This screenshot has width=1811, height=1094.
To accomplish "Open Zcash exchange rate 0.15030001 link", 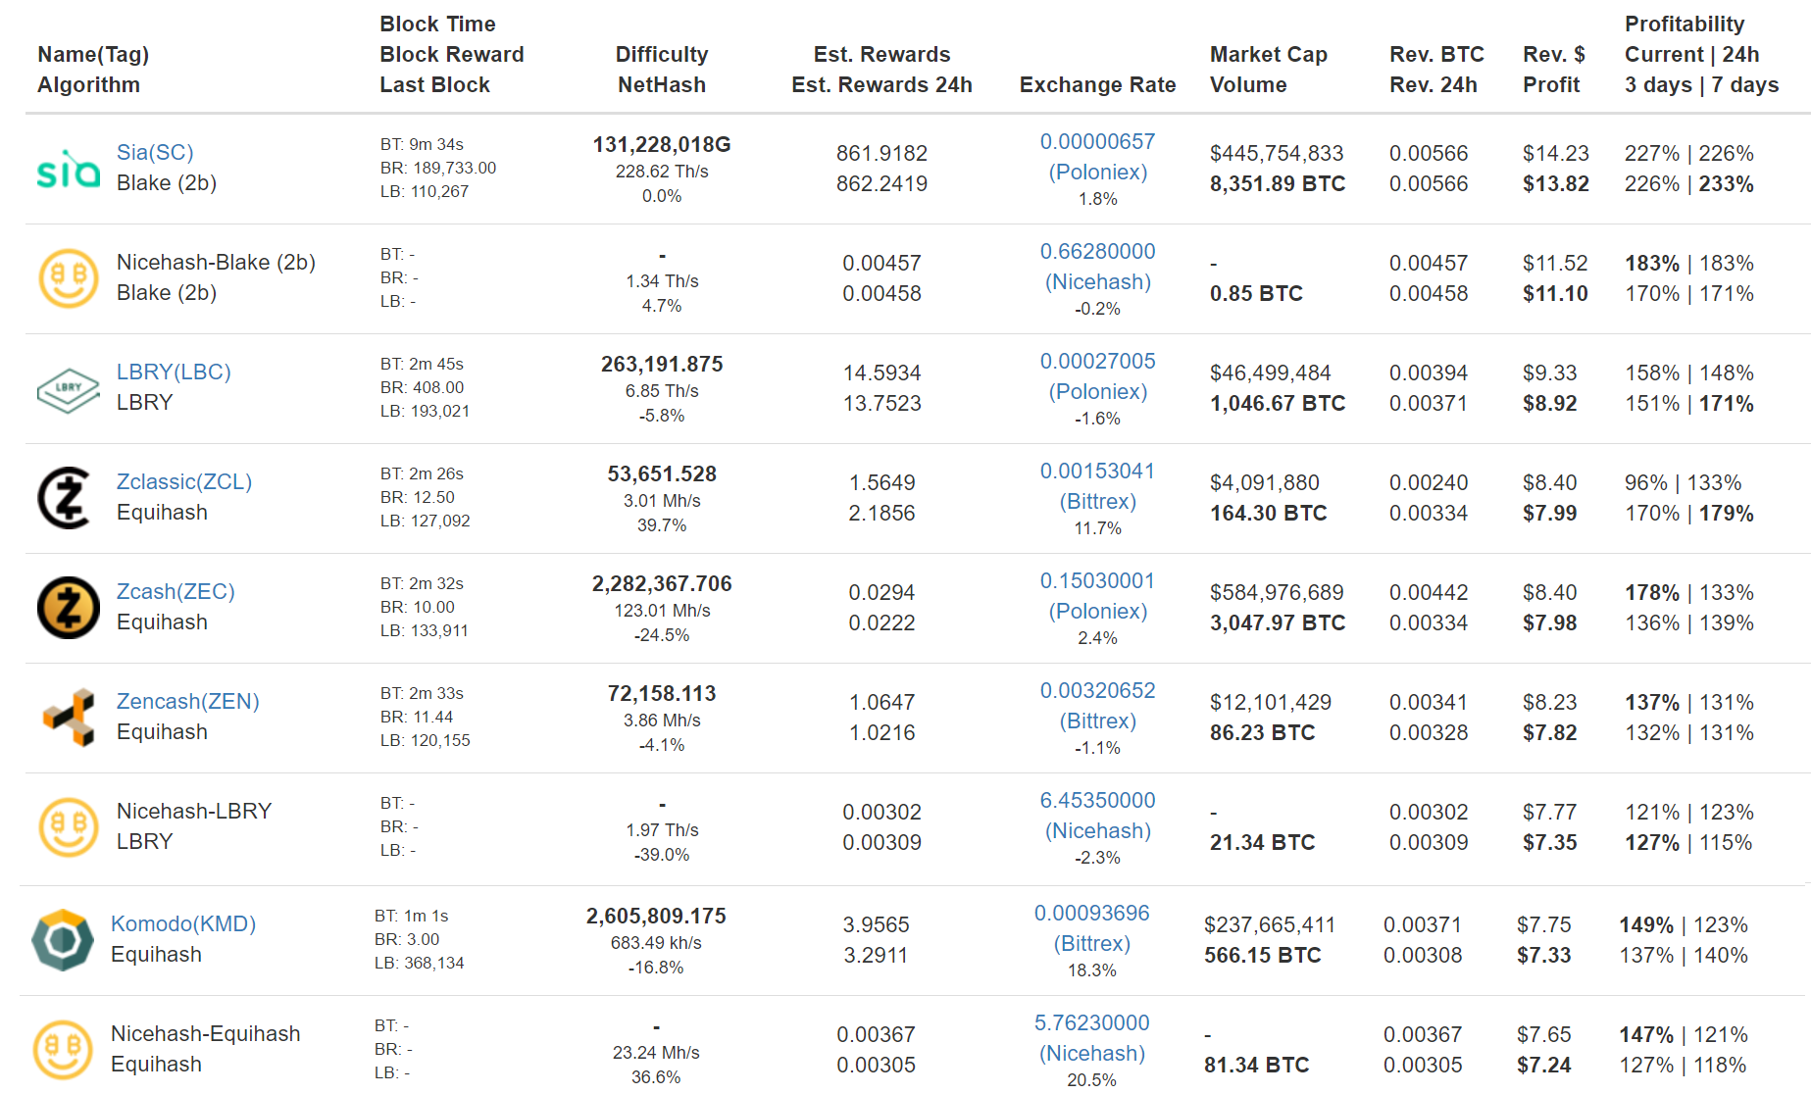I will click(1097, 581).
